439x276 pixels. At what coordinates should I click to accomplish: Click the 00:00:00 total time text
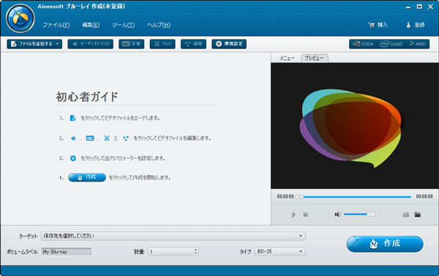[424, 197]
